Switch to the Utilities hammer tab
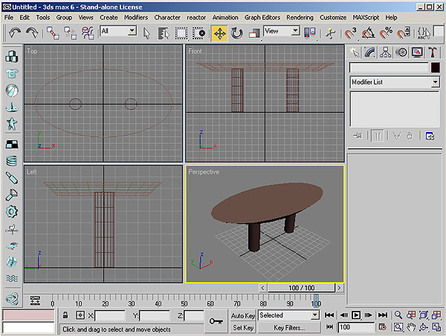446x336 pixels. pos(432,52)
